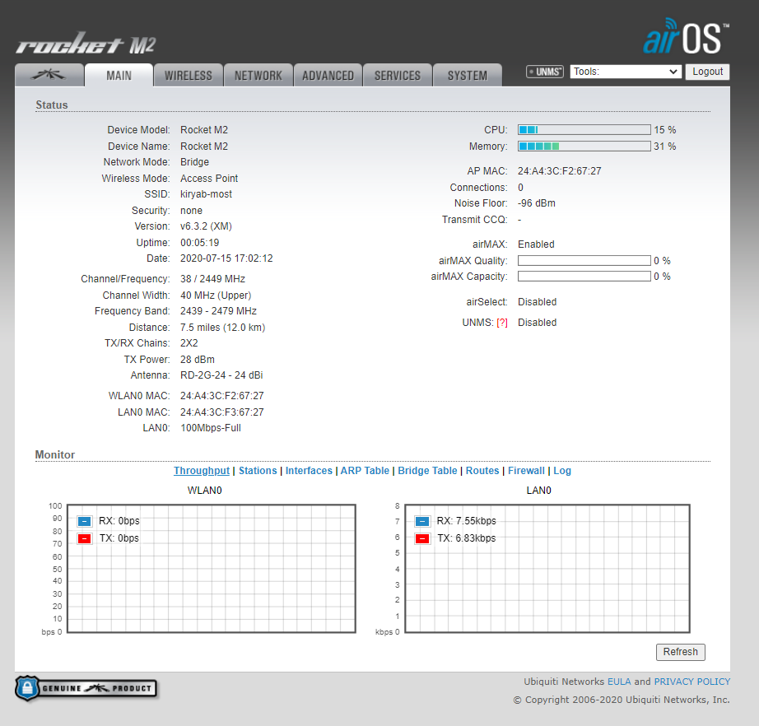This screenshot has width=759, height=726.
Task: Click the Status section heading
Action: pyautogui.click(x=52, y=105)
